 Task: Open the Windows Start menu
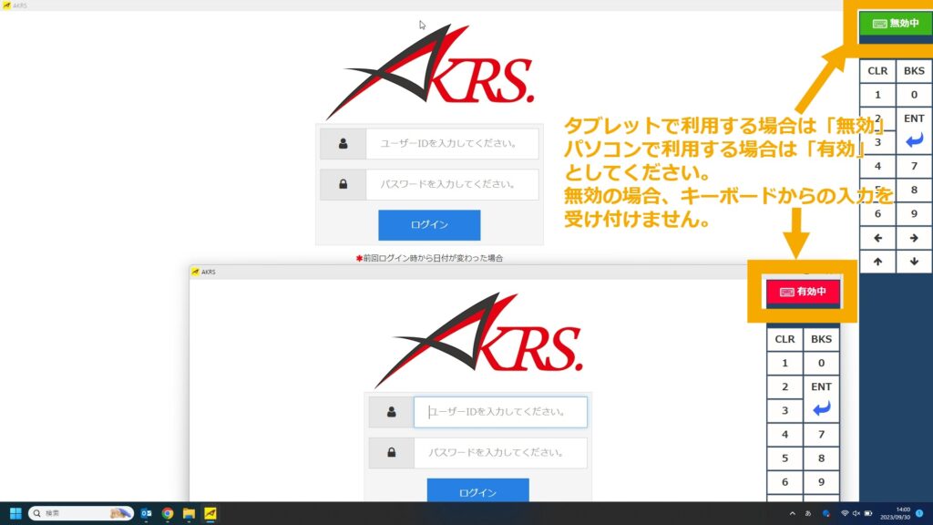coord(15,514)
